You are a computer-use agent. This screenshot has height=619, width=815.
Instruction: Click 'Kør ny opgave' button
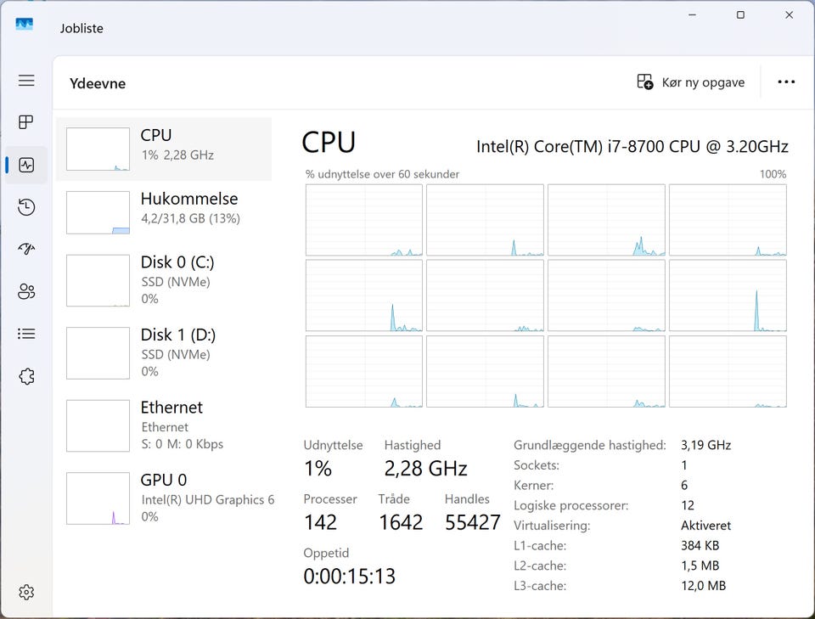pyautogui.click(x=691, y=82)
